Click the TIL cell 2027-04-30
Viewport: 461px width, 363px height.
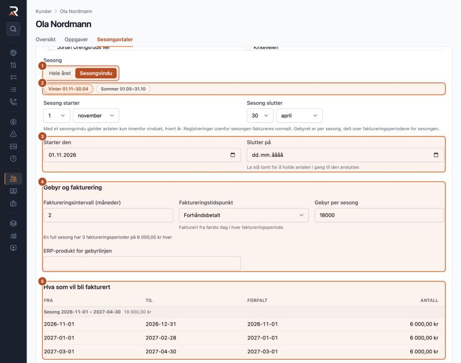point(161,351)
